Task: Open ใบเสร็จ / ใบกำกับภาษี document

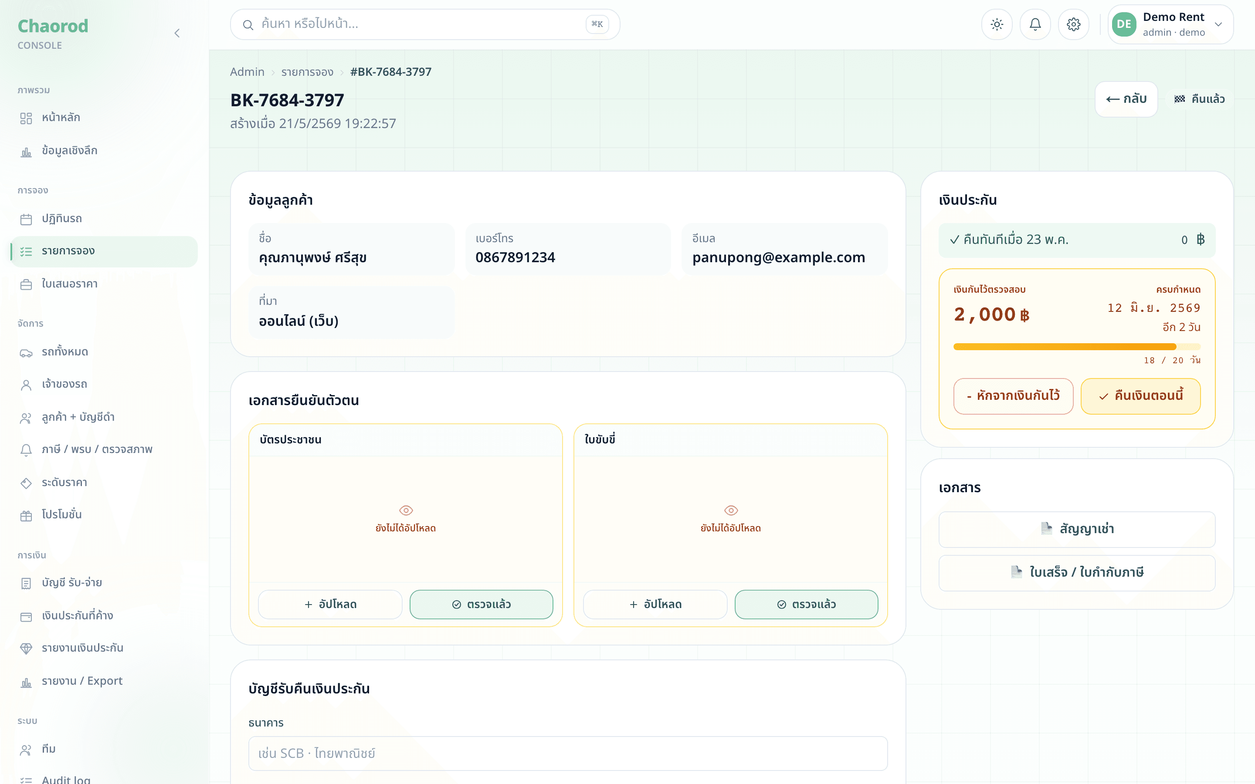Action: pos(1077,573)
